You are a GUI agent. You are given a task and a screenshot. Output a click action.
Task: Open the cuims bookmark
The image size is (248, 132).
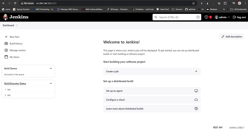[6, 9]
